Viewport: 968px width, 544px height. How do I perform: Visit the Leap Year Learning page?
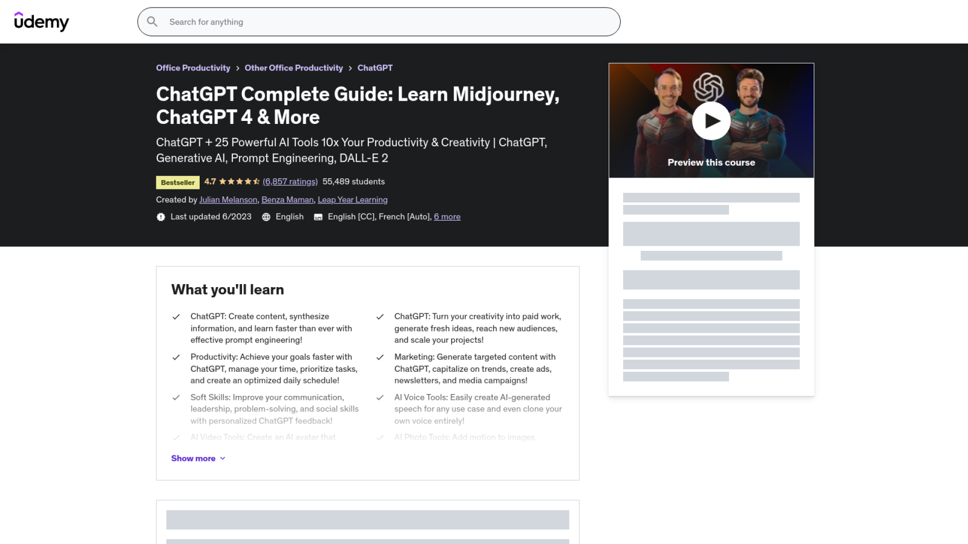352,200
